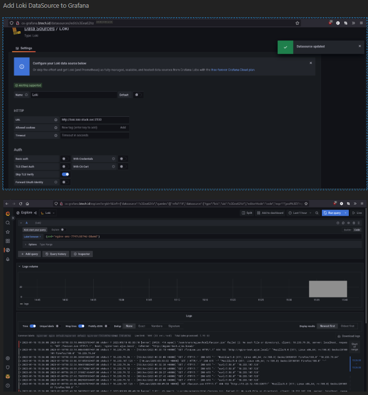Toggle the Explain switch in query editor
Image resolution: width=368 pixels, height=395 pixels.
pyautogui.click(x=63, y=230)
